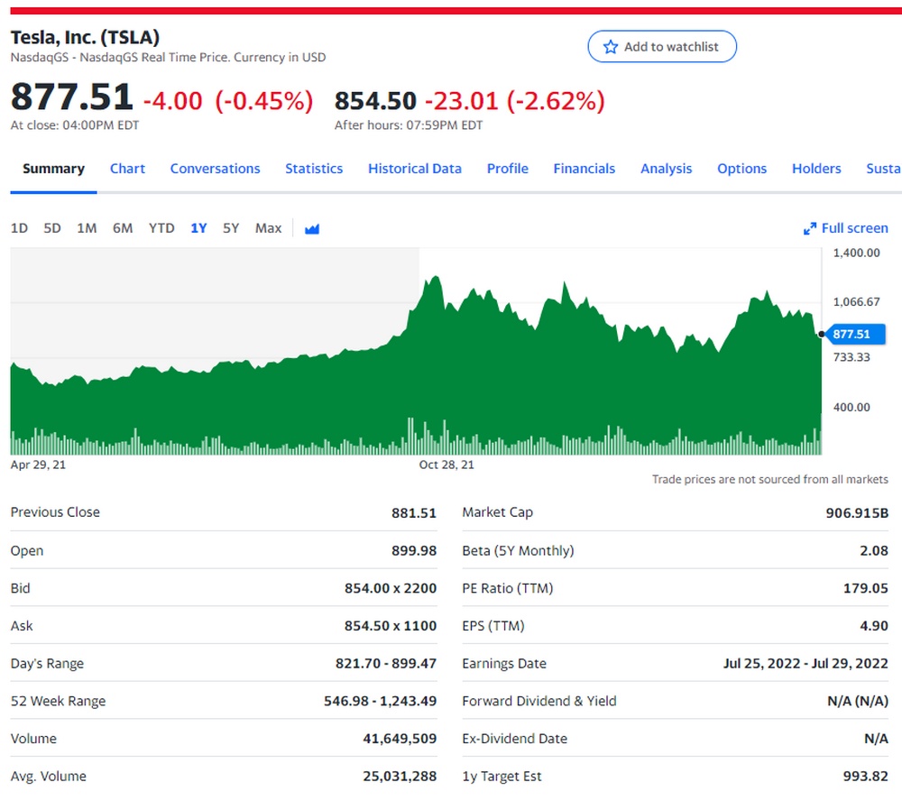Choose the 1Y chart range

tap(198, 228)
